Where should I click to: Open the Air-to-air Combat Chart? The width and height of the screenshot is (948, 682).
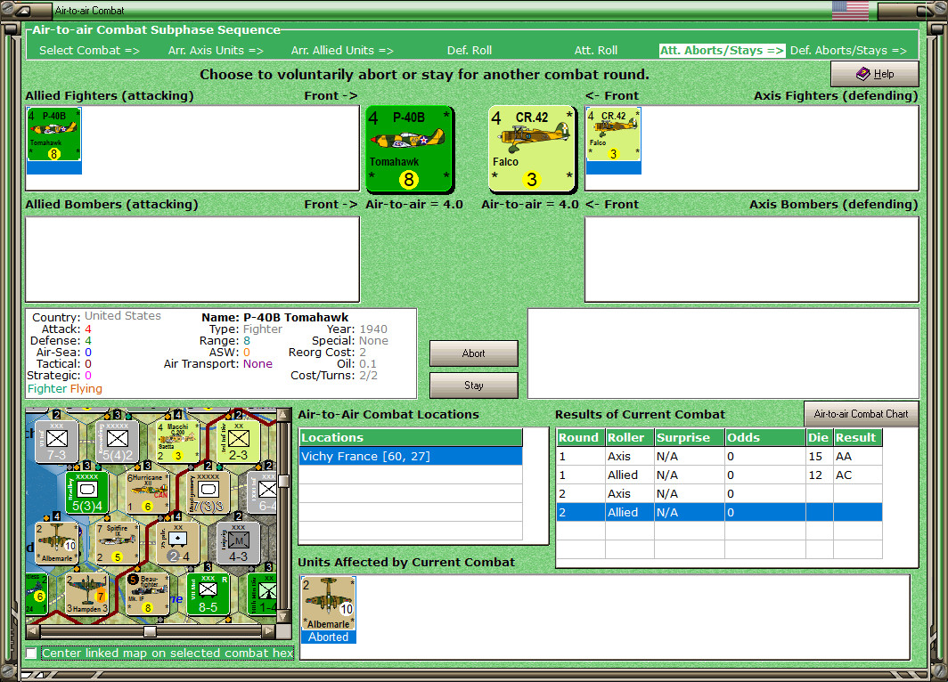pyautogui.click(x=861, y=414)
